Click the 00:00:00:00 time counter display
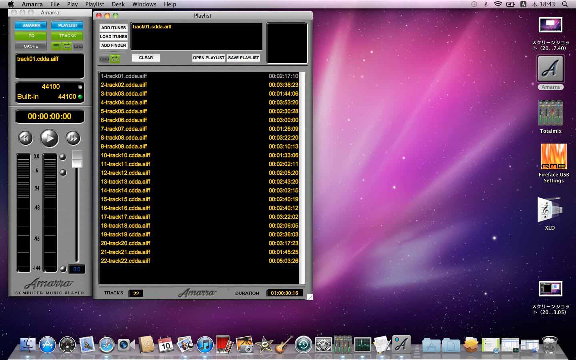 click(x=50, y=116)
